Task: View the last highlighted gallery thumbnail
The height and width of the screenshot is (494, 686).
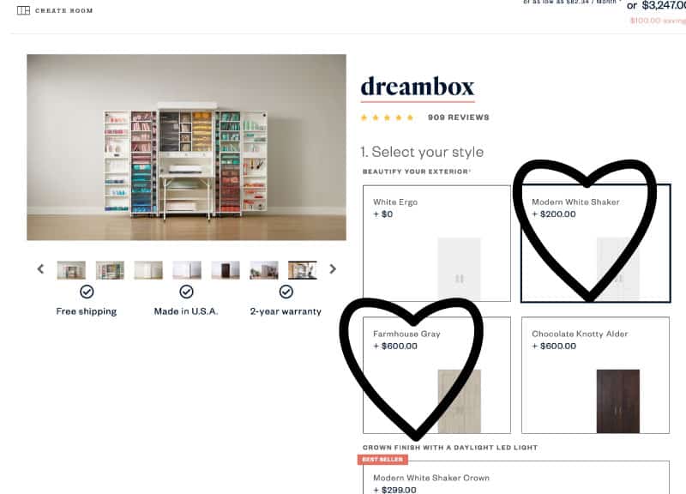Action: click(x=303, y=270)
